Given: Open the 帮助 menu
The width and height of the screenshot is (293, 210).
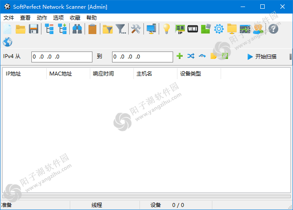Looking at the screenshot, I should 92,18.
